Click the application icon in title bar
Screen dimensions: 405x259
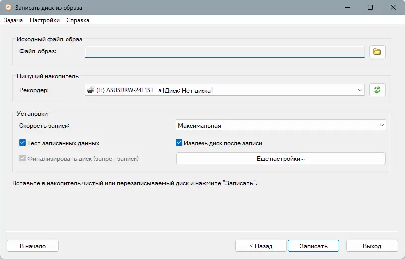click(8, 8)
